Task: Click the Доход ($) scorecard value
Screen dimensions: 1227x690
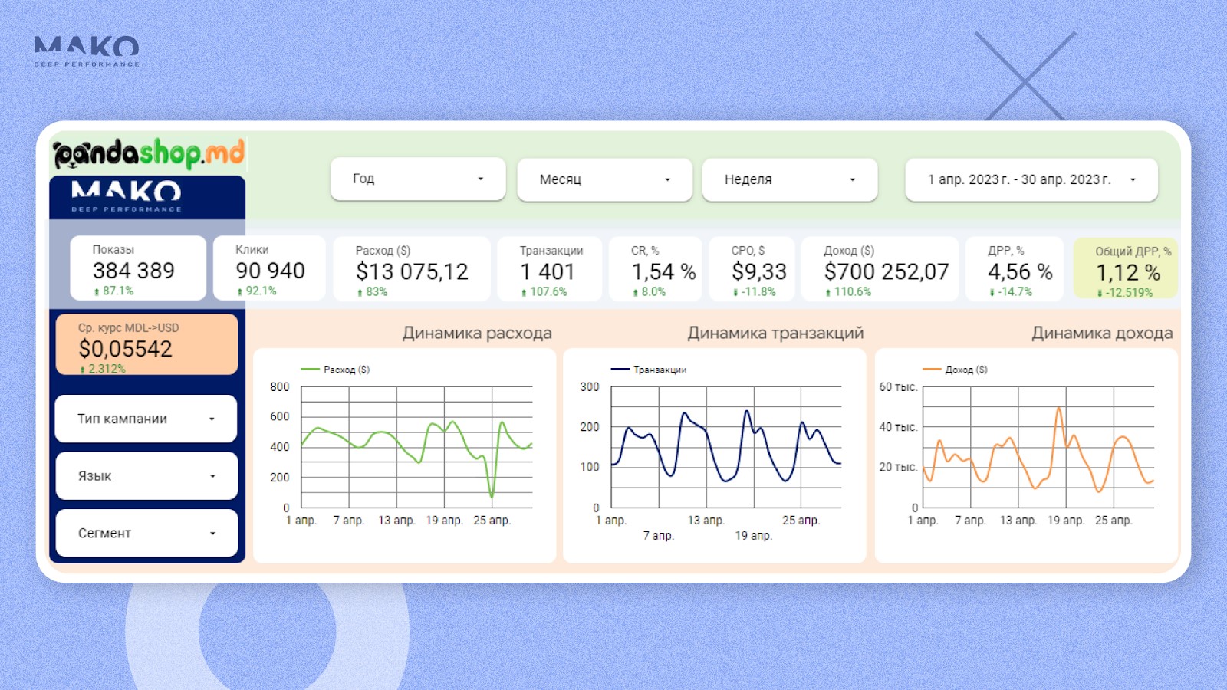Action: (886, 271)
